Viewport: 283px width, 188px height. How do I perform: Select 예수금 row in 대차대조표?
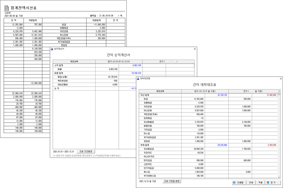[x=208, y=172]
